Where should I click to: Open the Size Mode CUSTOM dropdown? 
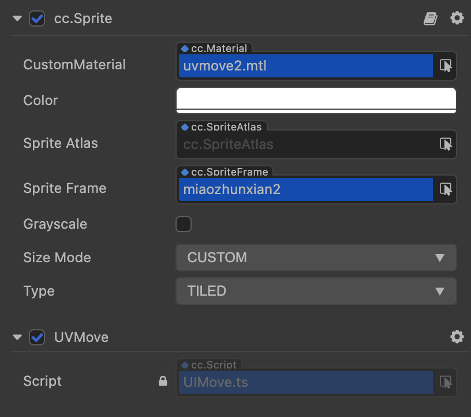tap(316, 258)
